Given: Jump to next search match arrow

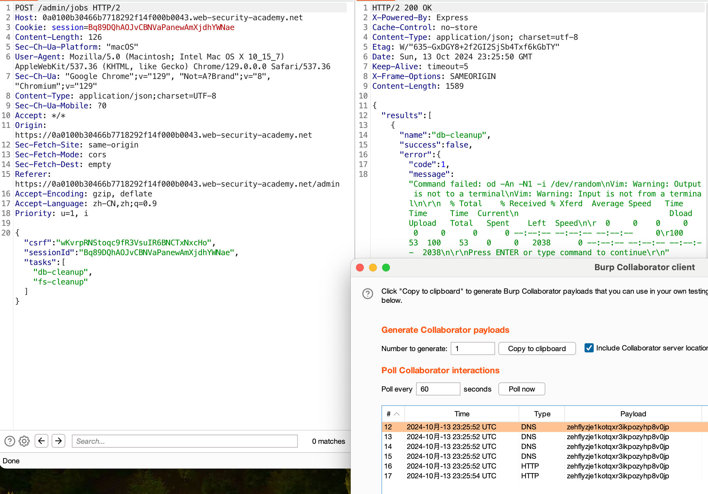Looking at the screenshot, I should tap(58, 441).
